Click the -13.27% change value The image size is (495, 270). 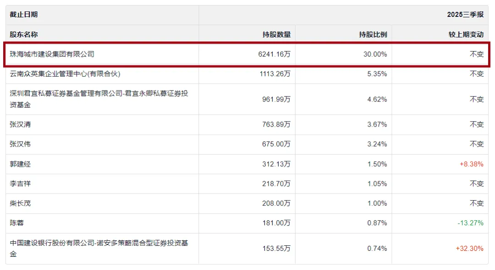tap(470, 223)
